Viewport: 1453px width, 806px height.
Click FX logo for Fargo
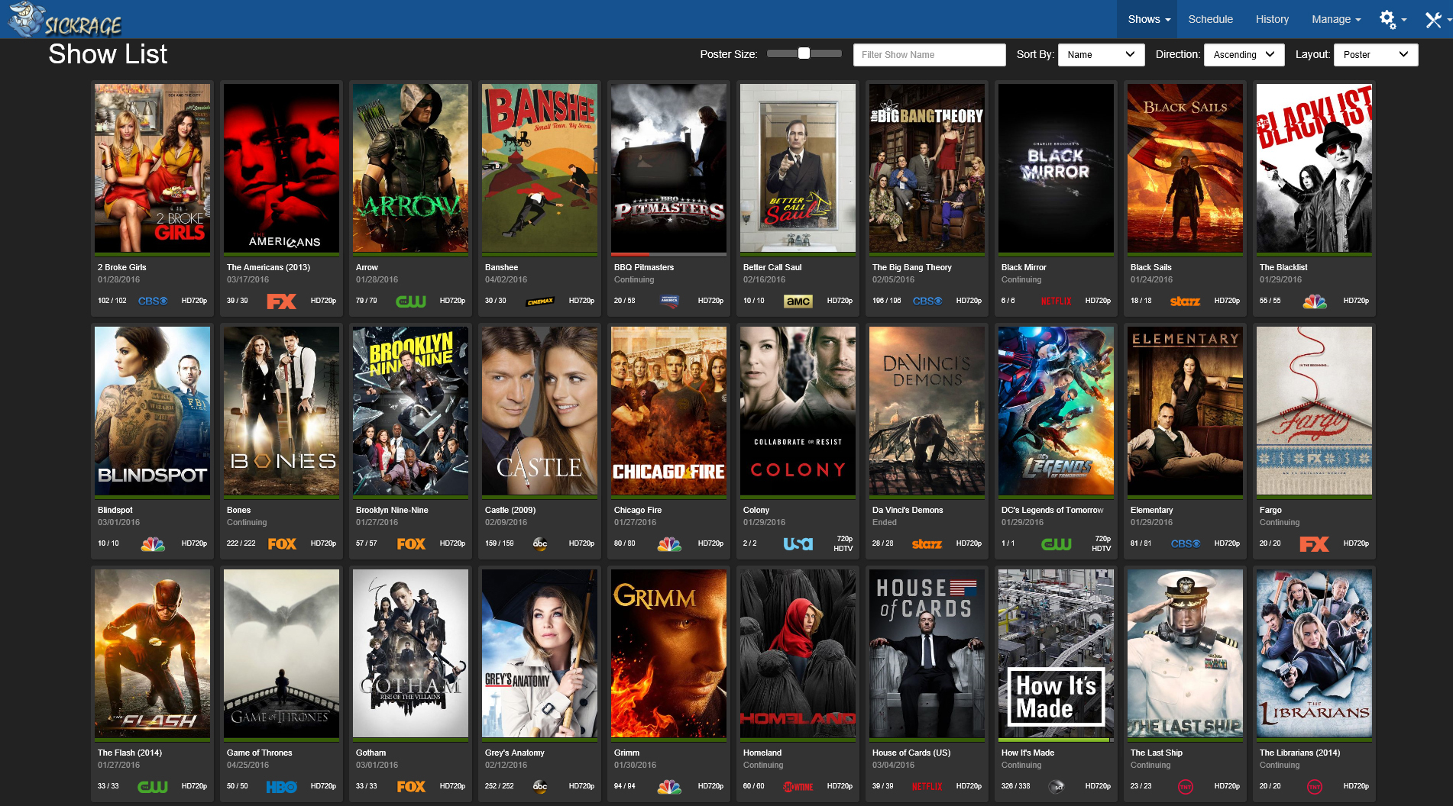1315,543
